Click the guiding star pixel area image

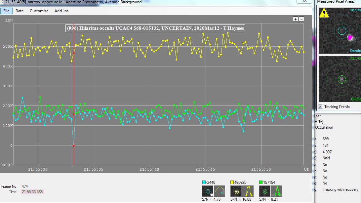(340, 79)
